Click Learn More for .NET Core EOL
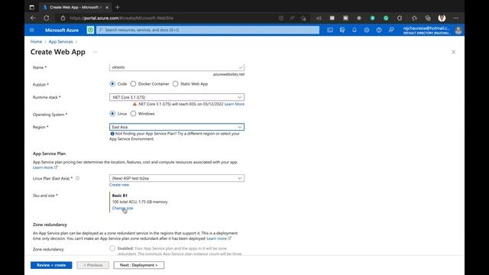 pyautogui.click(x=235, y=104)
